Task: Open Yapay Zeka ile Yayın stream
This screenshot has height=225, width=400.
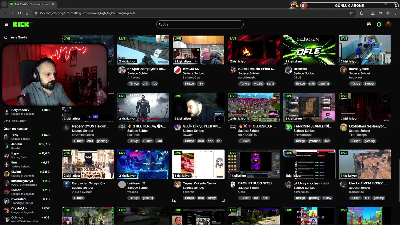Action: (x=198, y=164)
